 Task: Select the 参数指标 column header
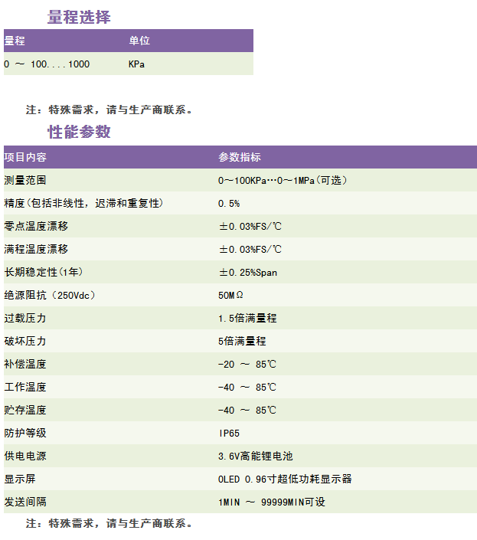[239, 157]
